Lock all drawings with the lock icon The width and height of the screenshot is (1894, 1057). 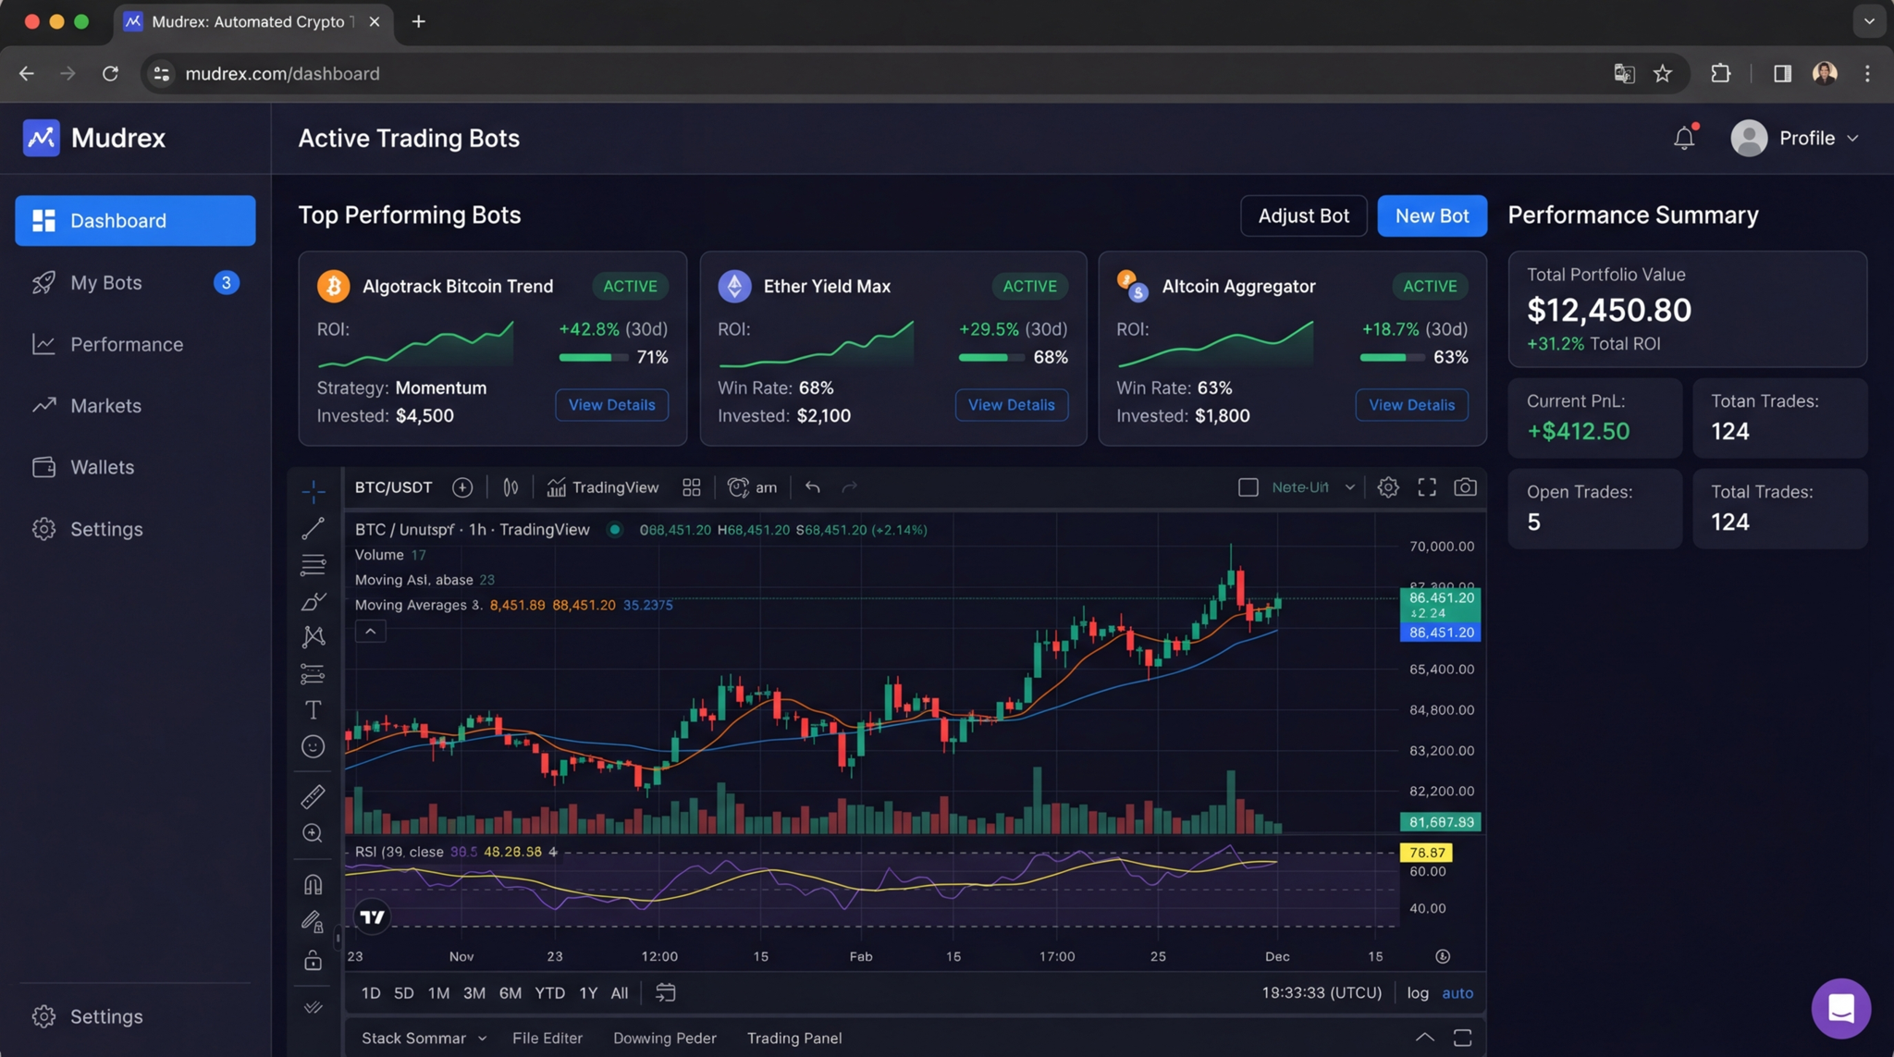point(314,960)
